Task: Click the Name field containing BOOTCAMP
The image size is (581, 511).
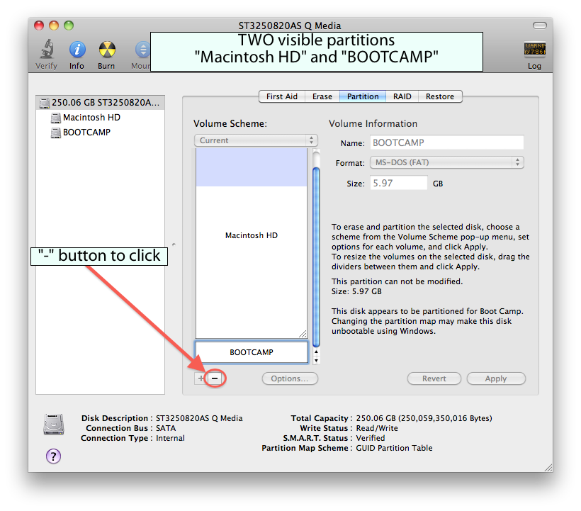Action: tap(447, 142)
